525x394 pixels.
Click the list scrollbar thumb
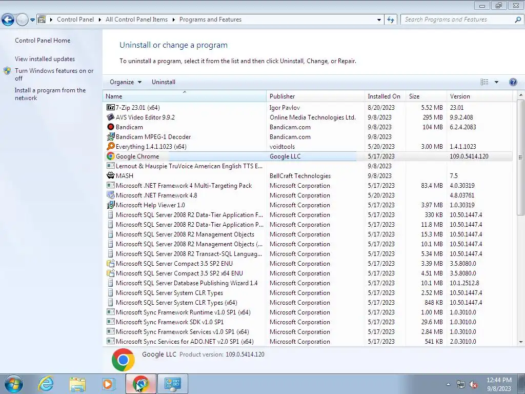(521, 157)
